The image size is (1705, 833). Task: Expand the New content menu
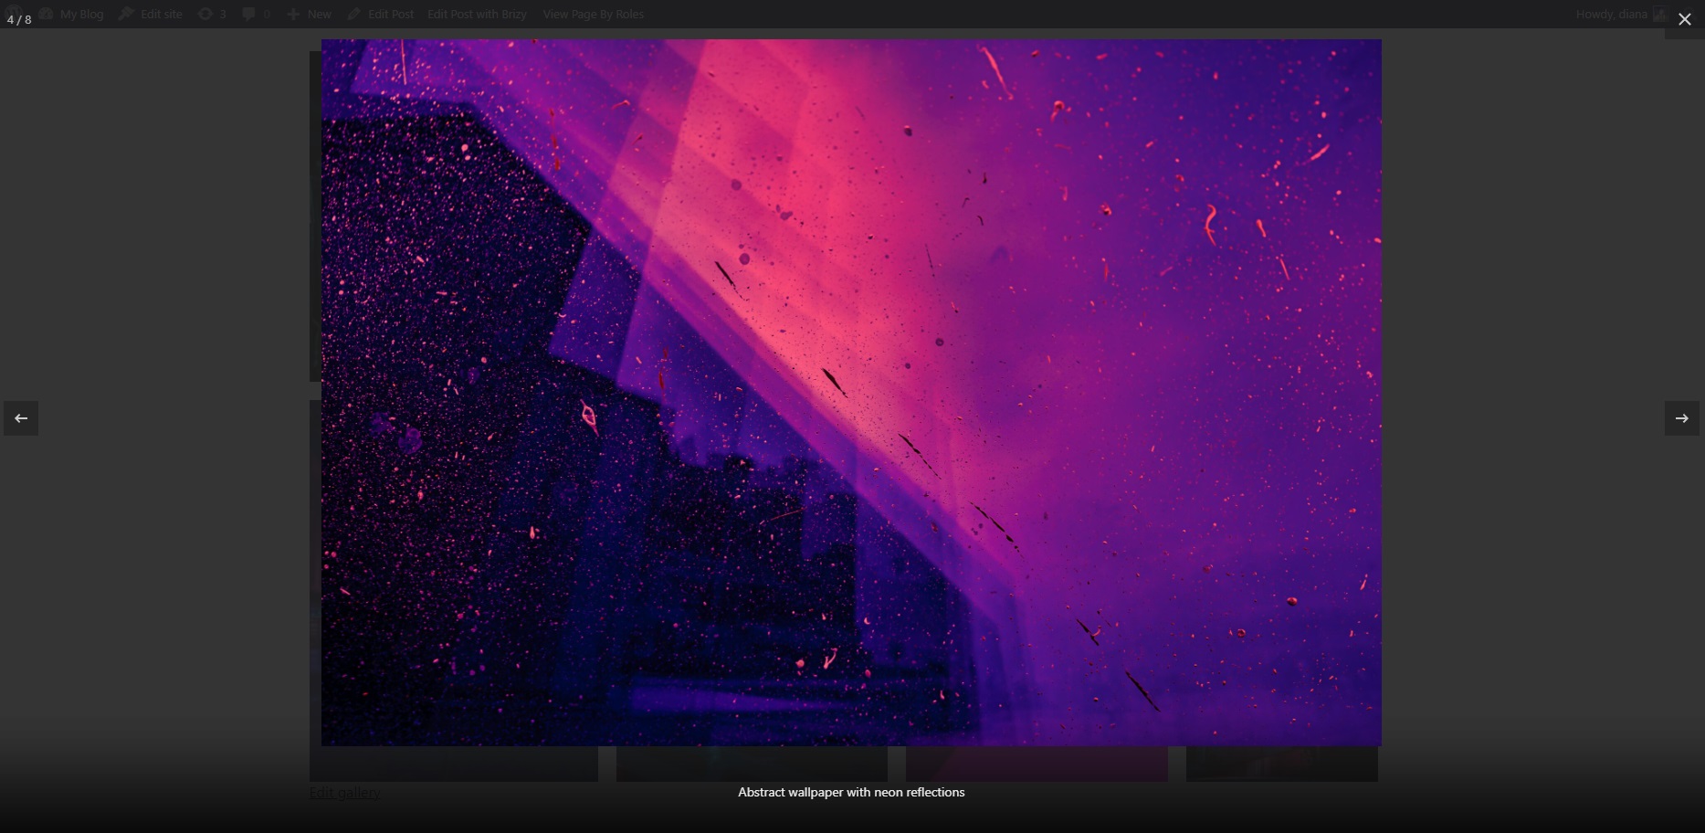319,14
